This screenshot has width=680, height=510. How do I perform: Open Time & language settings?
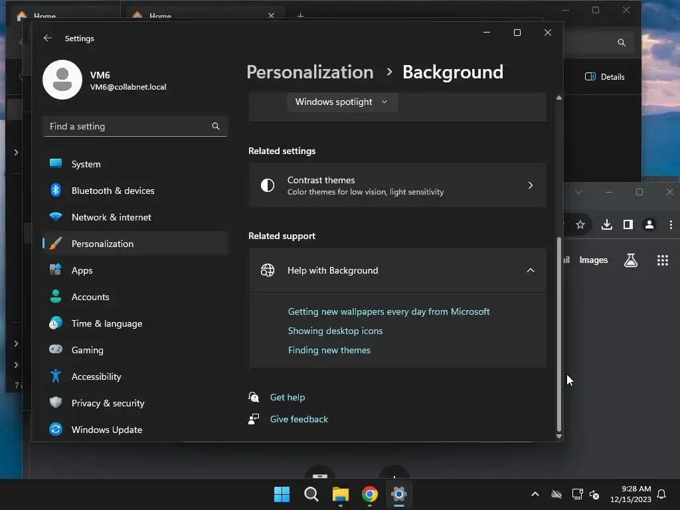135,323
